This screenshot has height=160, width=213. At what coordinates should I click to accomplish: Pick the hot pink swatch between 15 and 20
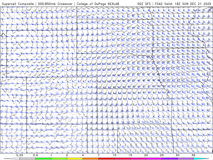point(138,159)
